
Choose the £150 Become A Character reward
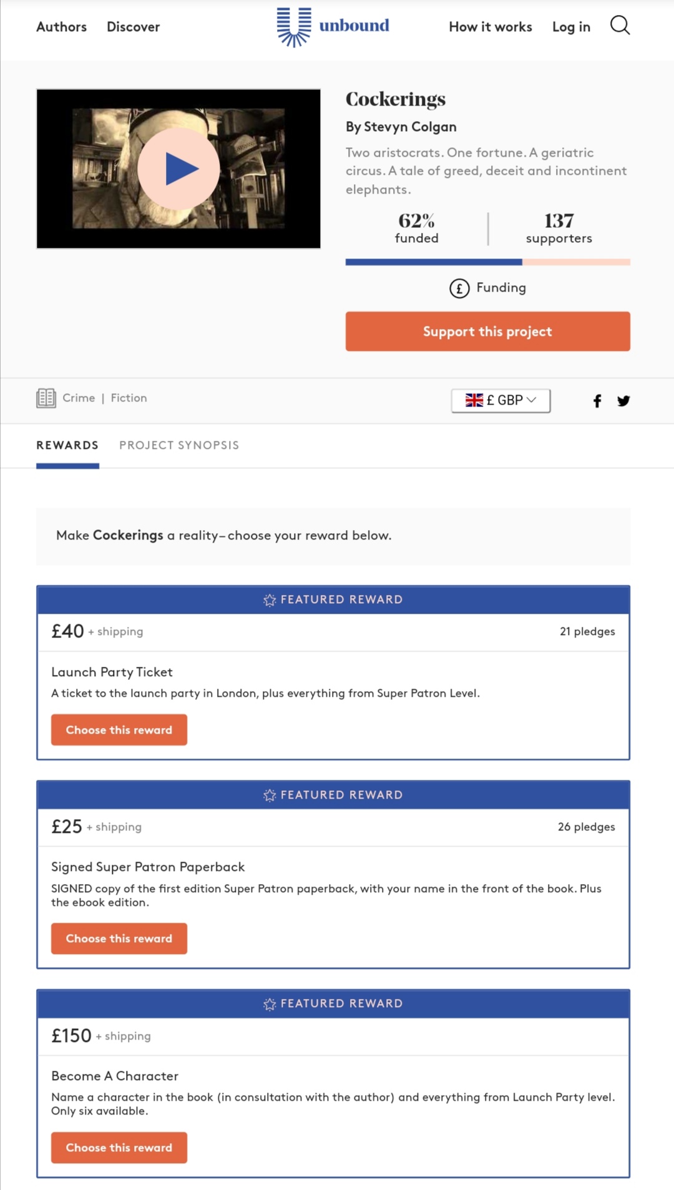119,1148
